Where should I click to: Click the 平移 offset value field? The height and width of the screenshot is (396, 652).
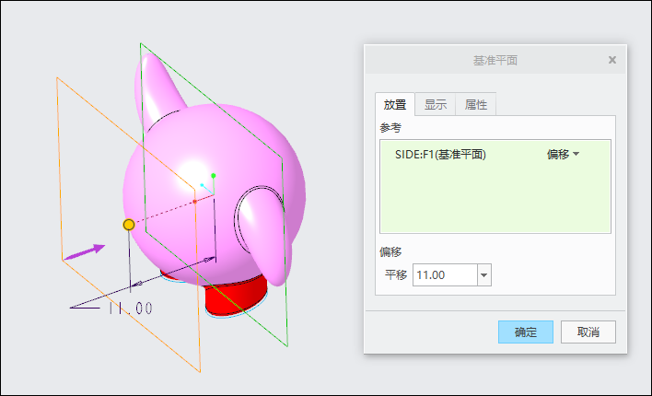[x=445, y=275]
